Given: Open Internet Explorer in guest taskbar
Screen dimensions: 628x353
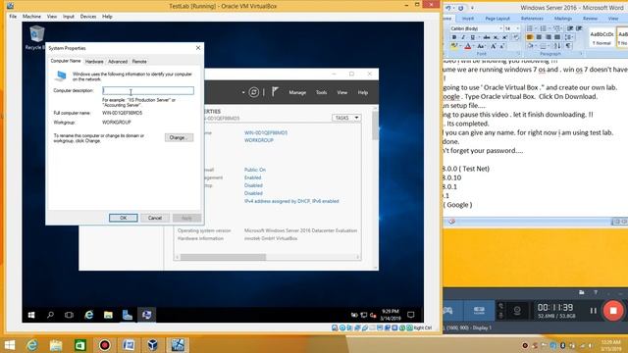Looking at the screenshot, I should click(x=88, y=315).
